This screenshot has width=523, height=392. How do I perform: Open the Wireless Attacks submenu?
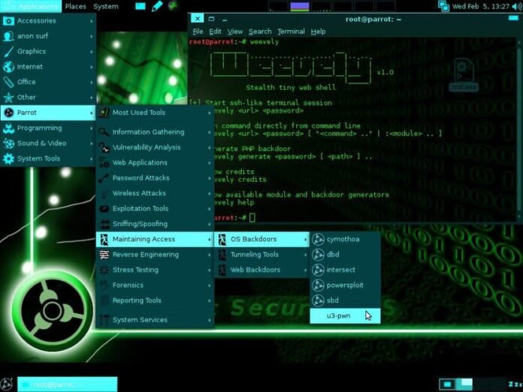[x=155, y=193]
